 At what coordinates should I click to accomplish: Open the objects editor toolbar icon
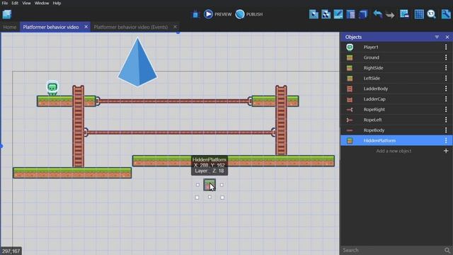314,14
